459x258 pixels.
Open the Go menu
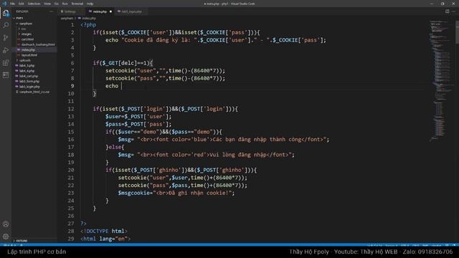pyautogui.click(x=57, y=4)
